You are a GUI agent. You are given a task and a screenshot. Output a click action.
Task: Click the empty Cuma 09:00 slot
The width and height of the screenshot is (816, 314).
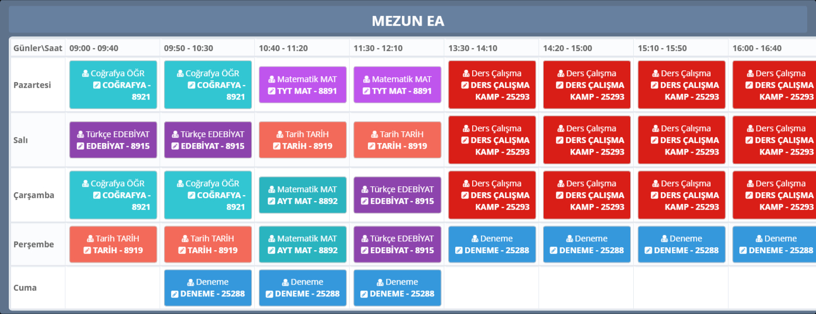click(112, 288)
